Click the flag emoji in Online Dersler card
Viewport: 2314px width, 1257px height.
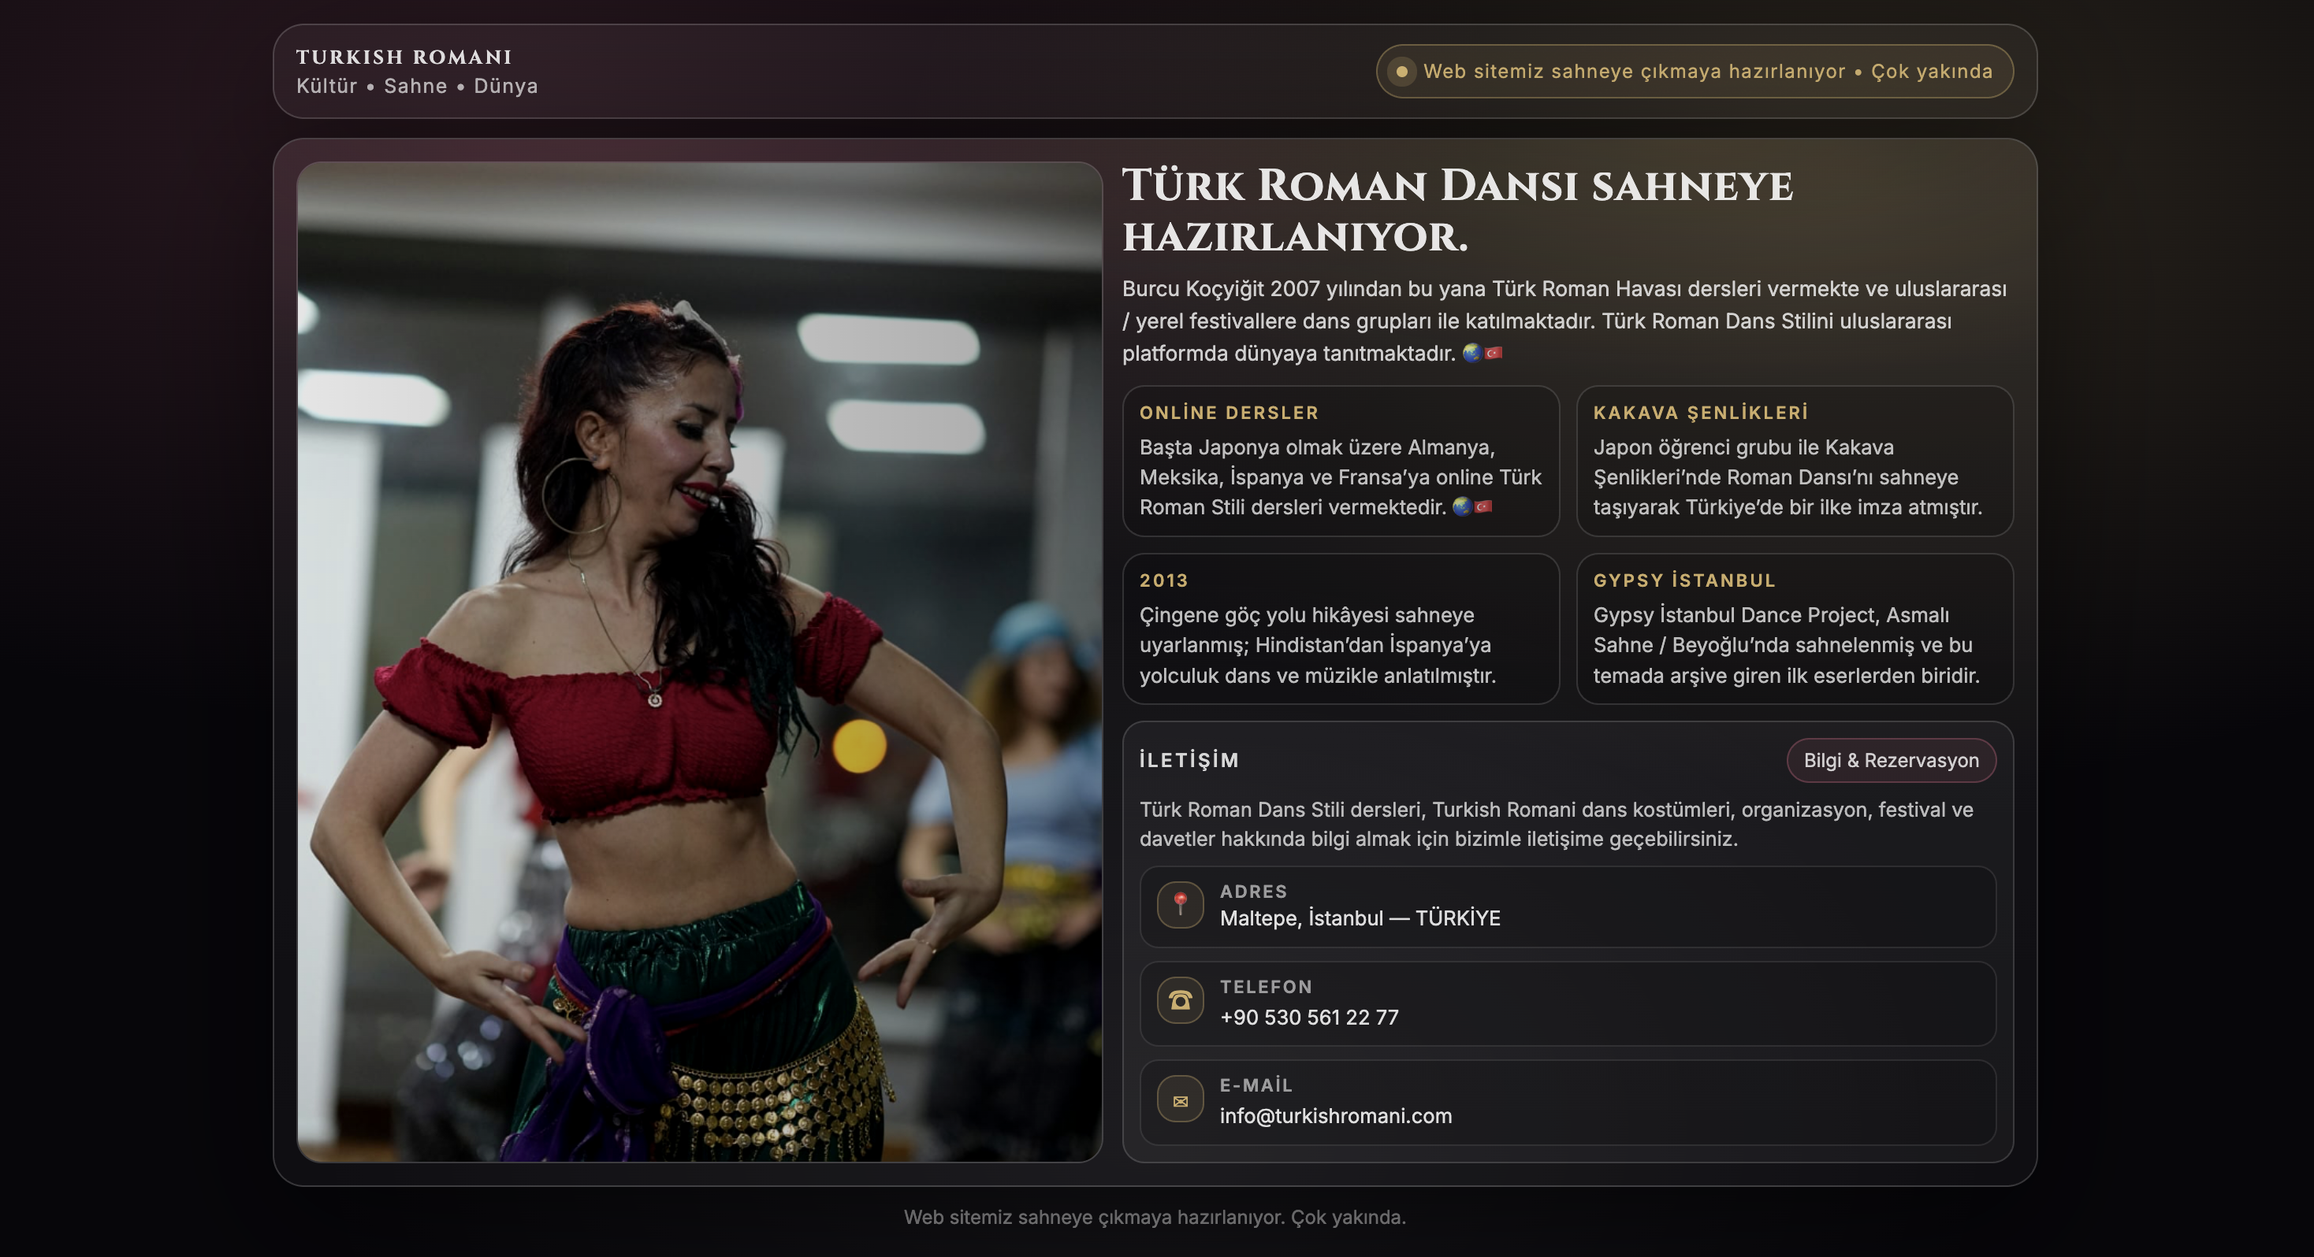coord(1484,507)
